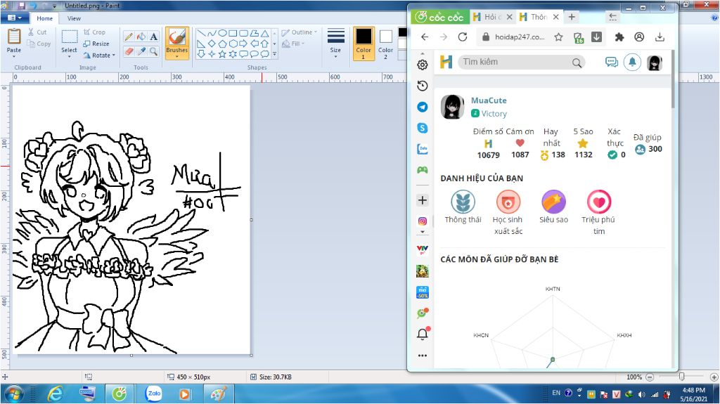The width and height of the screenshot is (720, 404).
Task: Open the extensions puzzle icon
Action: 619,37
